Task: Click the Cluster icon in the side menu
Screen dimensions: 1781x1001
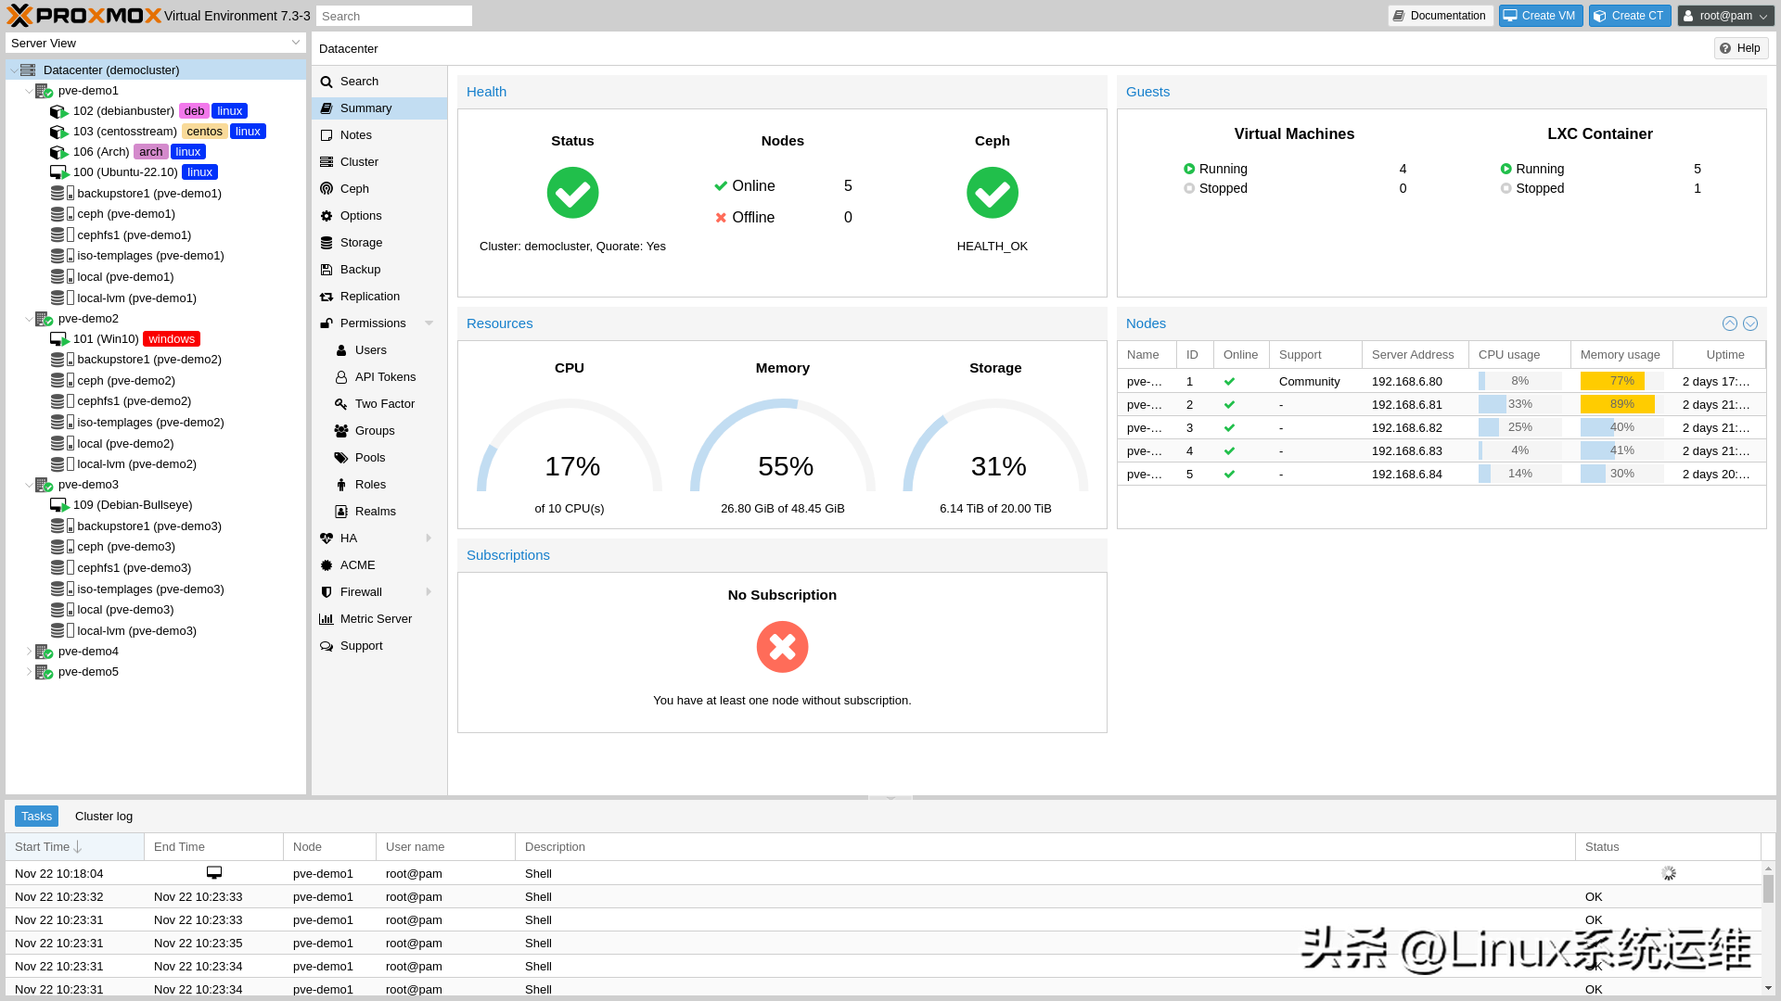Action: 327,162
